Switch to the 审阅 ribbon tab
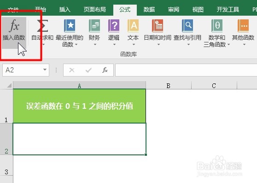The image size is (257, 183). click(174, 10)
